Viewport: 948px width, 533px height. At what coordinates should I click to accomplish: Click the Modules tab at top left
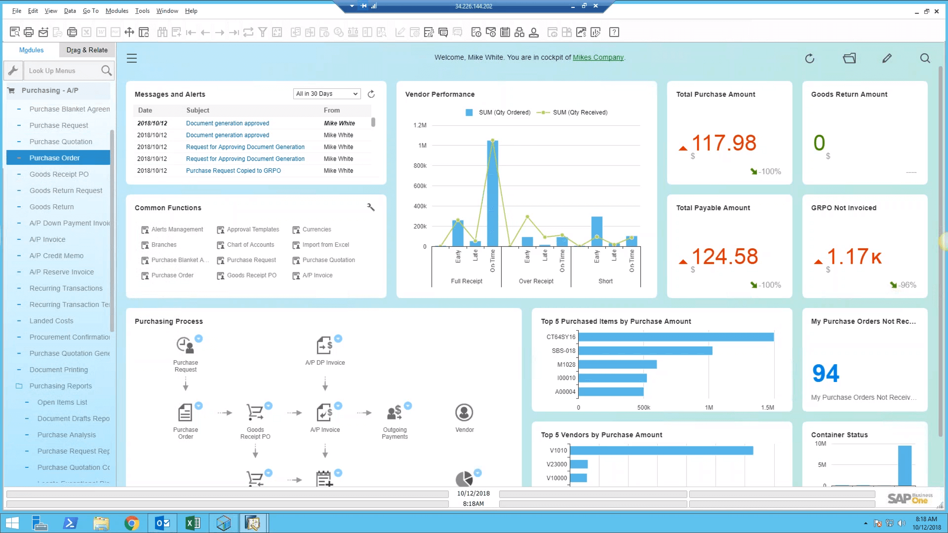pyautogui.click(x=31, y=49)
